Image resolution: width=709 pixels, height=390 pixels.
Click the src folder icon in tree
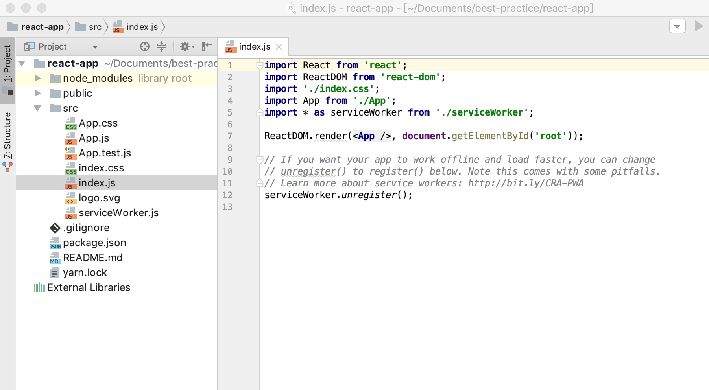point(55,108)
